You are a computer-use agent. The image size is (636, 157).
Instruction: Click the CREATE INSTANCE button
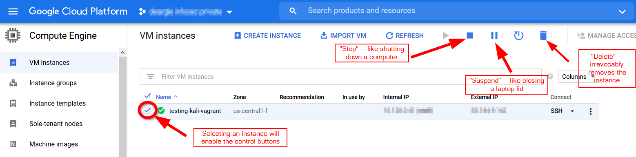(x=267, y=35)
